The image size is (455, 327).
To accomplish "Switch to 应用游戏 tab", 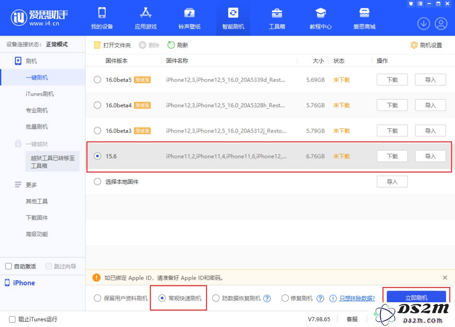I will coord(146,18).
